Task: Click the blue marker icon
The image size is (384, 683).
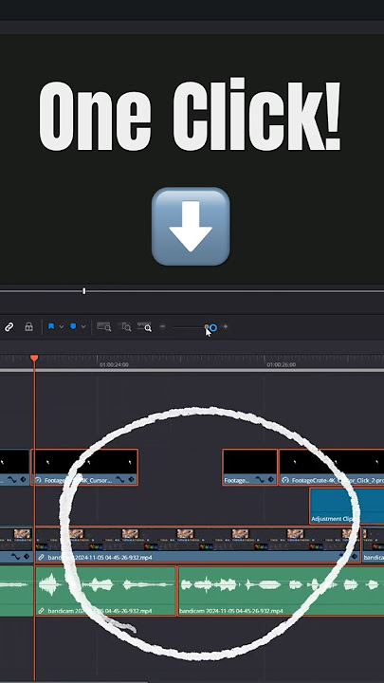Action: pos(73,326)
